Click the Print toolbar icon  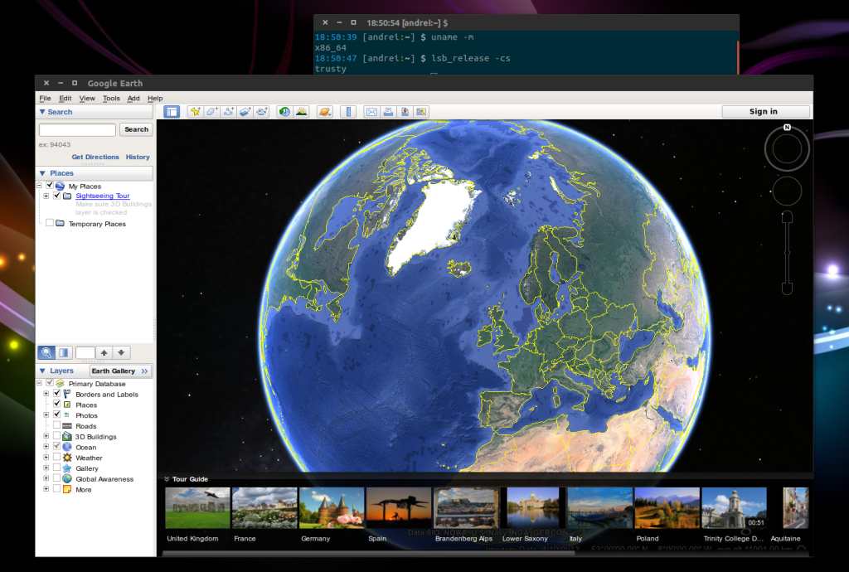tap(388, 111)
